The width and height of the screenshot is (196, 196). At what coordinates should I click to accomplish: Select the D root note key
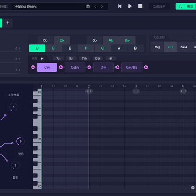pyautogui.click(x=53, y=48)
